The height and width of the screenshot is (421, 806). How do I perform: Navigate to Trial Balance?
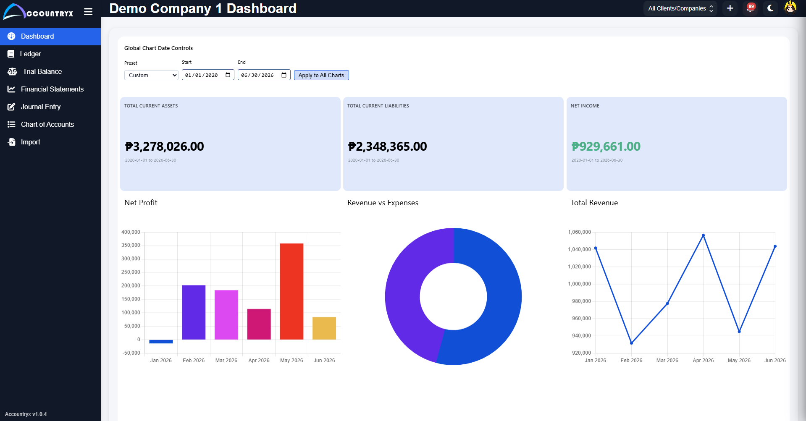tap(50, 71)
